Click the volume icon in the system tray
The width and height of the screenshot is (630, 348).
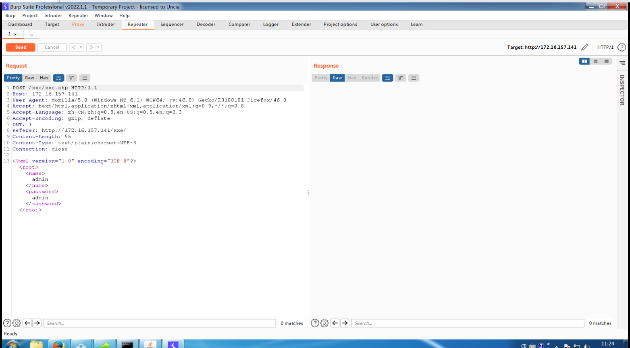point(587,345)
